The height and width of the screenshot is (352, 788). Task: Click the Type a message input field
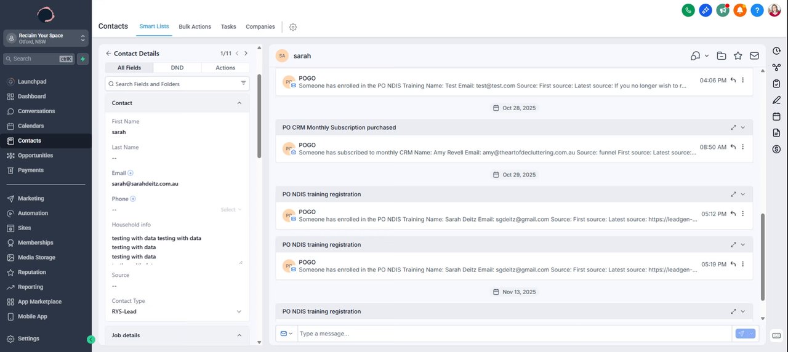(x=514, y=334)
